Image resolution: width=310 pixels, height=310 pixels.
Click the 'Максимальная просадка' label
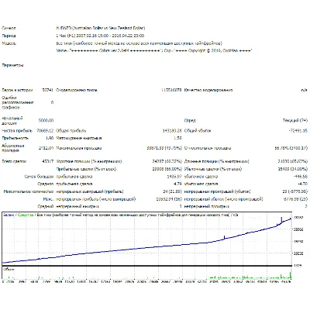[x=79, y=148]
